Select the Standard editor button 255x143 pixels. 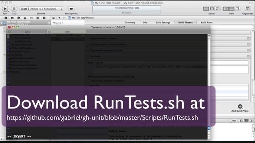[x=206, y=9]
